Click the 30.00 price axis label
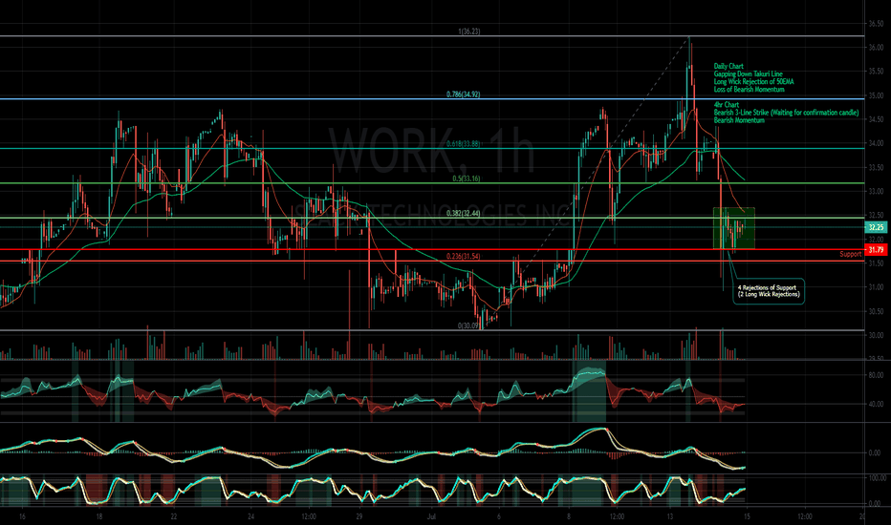 click(875, 335)
